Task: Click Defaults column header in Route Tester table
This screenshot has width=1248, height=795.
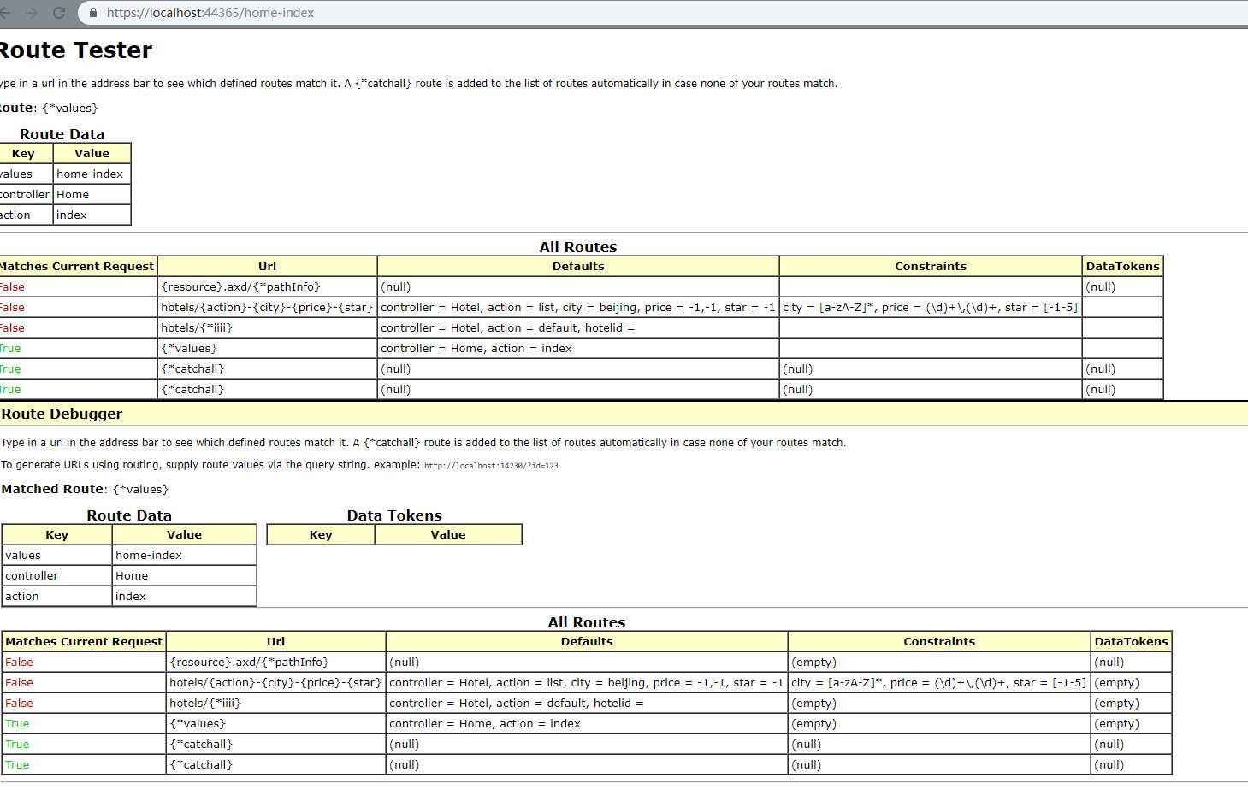Action: tap(578, 266)
